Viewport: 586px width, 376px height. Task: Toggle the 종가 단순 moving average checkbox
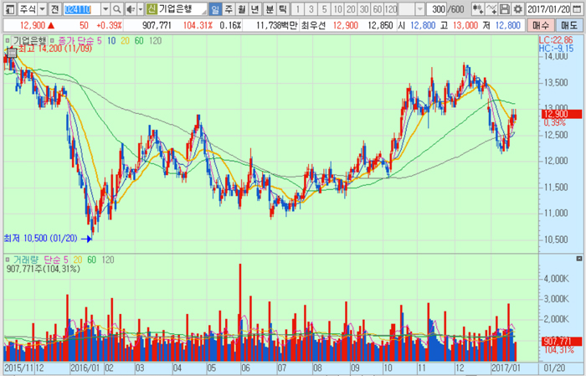click(x=53, y=39)
